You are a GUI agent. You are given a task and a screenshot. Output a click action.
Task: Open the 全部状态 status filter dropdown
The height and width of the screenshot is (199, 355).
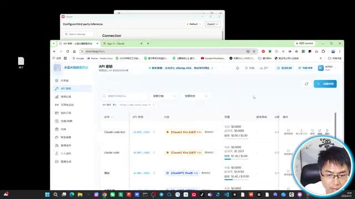click(x=196, y=96)
